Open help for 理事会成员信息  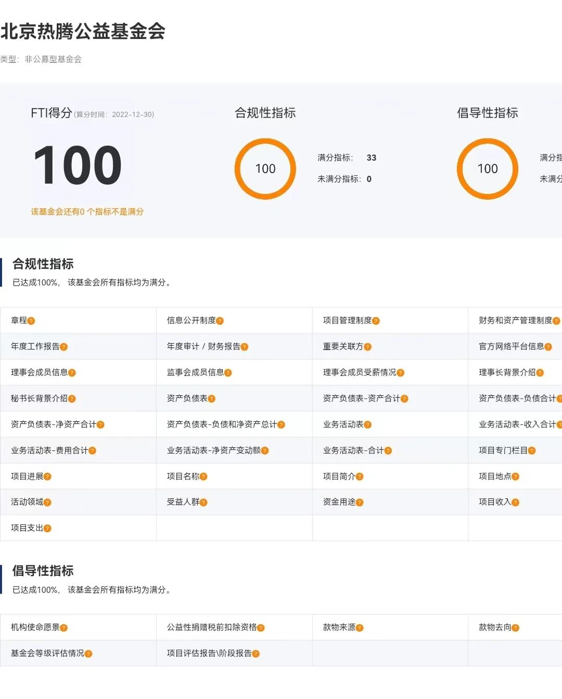[72, 372]
